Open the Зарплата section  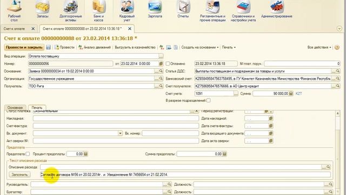click(x=155, y=10)
